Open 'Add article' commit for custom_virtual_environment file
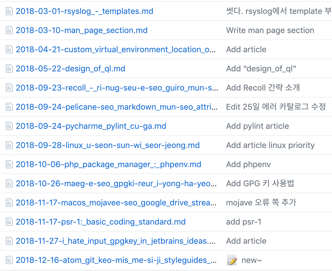 coord(246,49)
